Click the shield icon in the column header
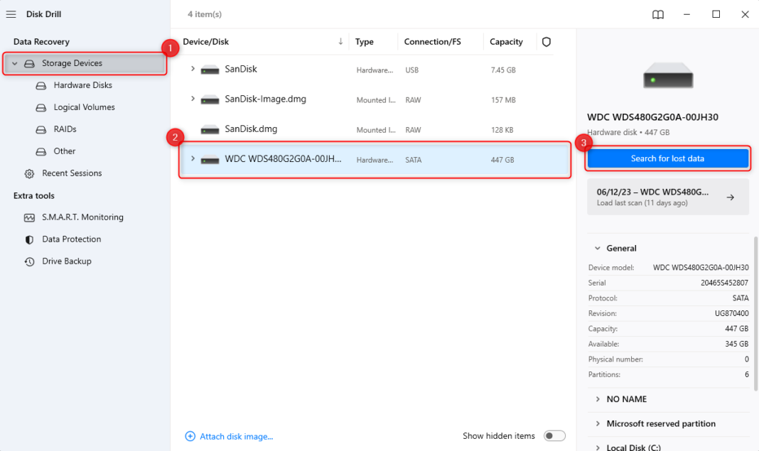The width and height of the screenshot is (759, 451). click(x=546, y=42)
